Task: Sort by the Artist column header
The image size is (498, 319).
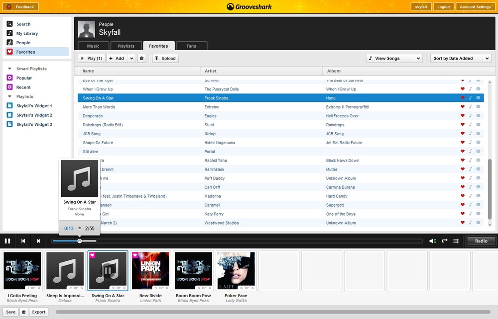Action: [x=261, y=71]
